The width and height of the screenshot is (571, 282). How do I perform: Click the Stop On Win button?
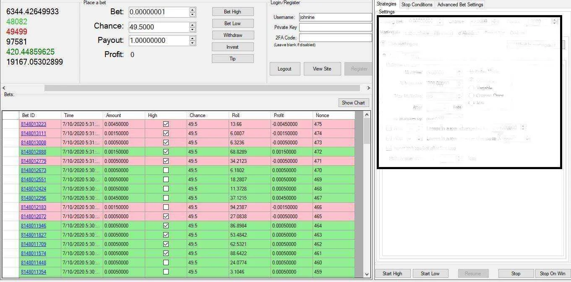pos(553,274)
